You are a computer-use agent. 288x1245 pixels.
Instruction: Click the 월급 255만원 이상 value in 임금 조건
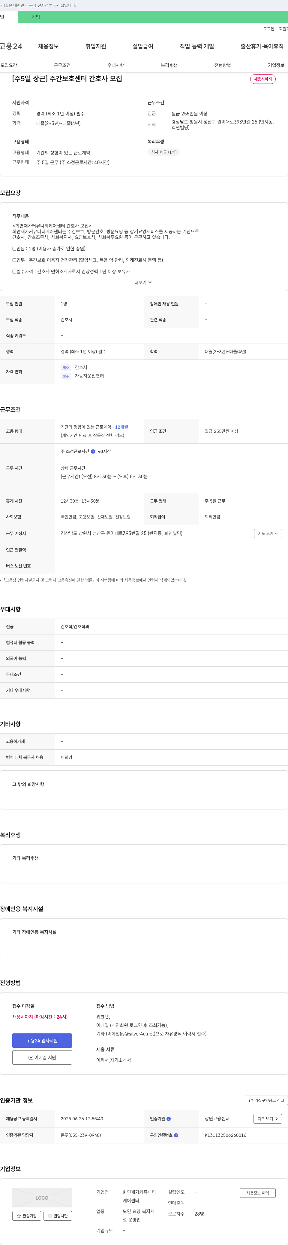(x=221, y=432)
